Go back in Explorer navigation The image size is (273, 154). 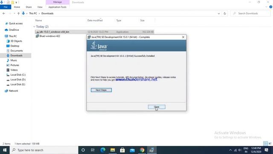(x=4, y=13)
